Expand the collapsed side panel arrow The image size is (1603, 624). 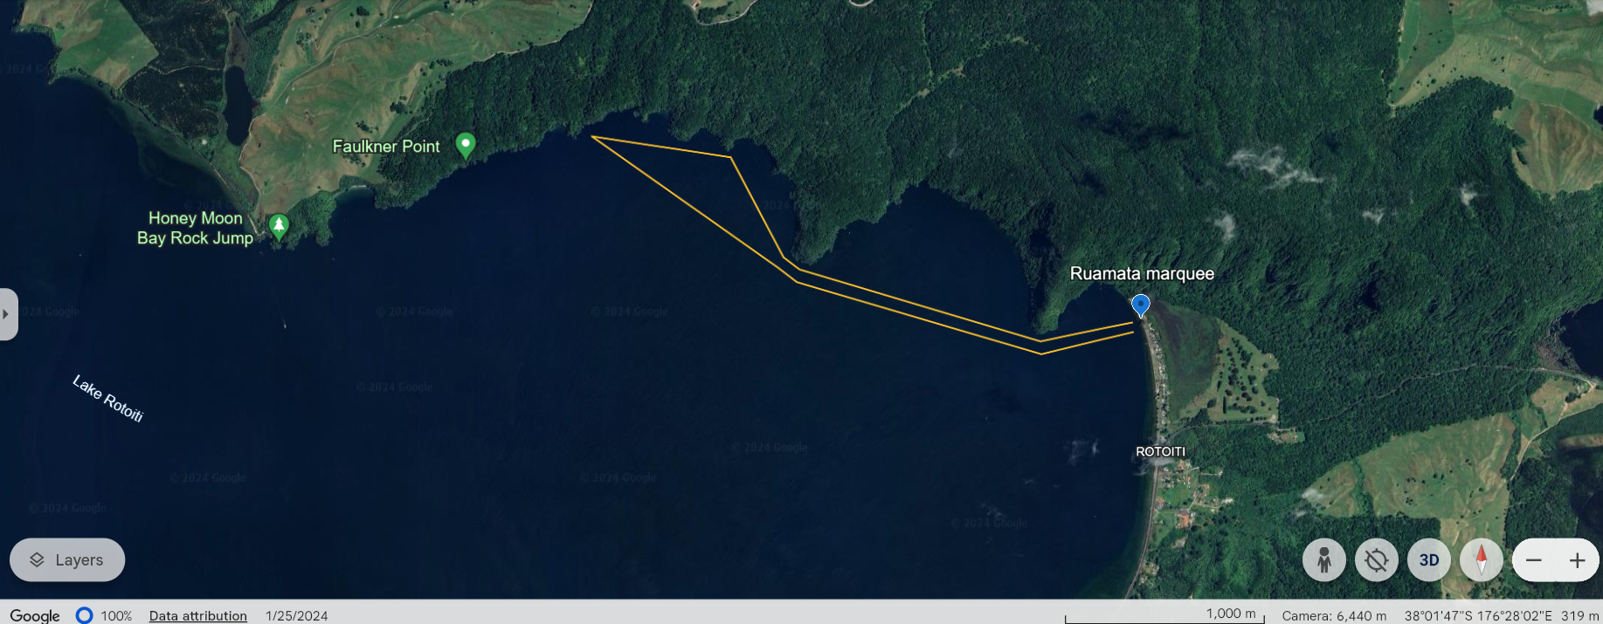point(7,314)
